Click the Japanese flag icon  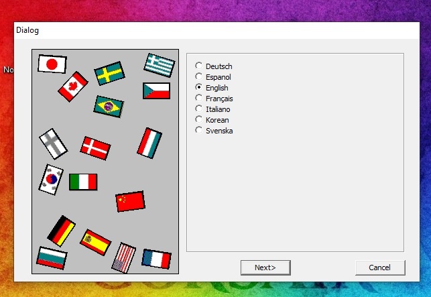click(52, 64)
